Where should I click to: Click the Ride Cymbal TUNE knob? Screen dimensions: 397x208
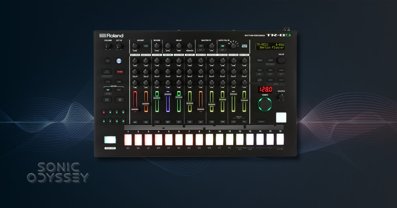click(x=244, y=61)
